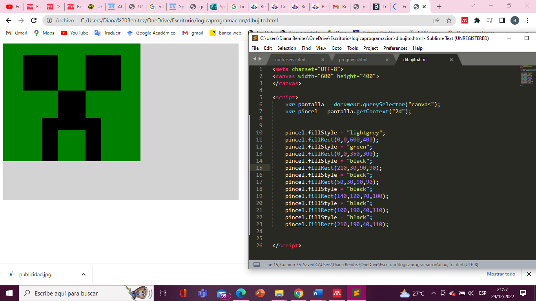The image size is (536, 301).
Task: Open the publicidad.jpg download options chevron
Action: [83, 274]
